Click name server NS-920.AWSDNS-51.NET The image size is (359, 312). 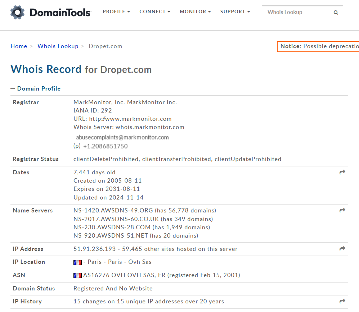(x=111, y=235)
